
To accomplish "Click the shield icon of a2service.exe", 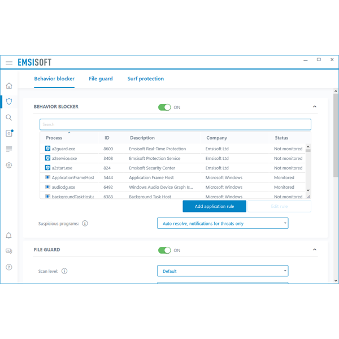I will tap(47, 158).
